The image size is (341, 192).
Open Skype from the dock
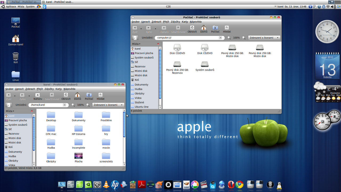pos(213,185)
